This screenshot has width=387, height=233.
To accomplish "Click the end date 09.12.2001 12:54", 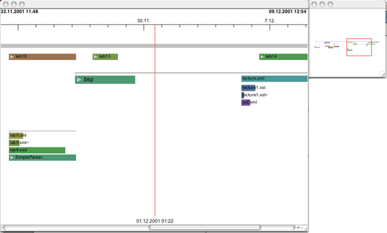I will tap(288, 12).
